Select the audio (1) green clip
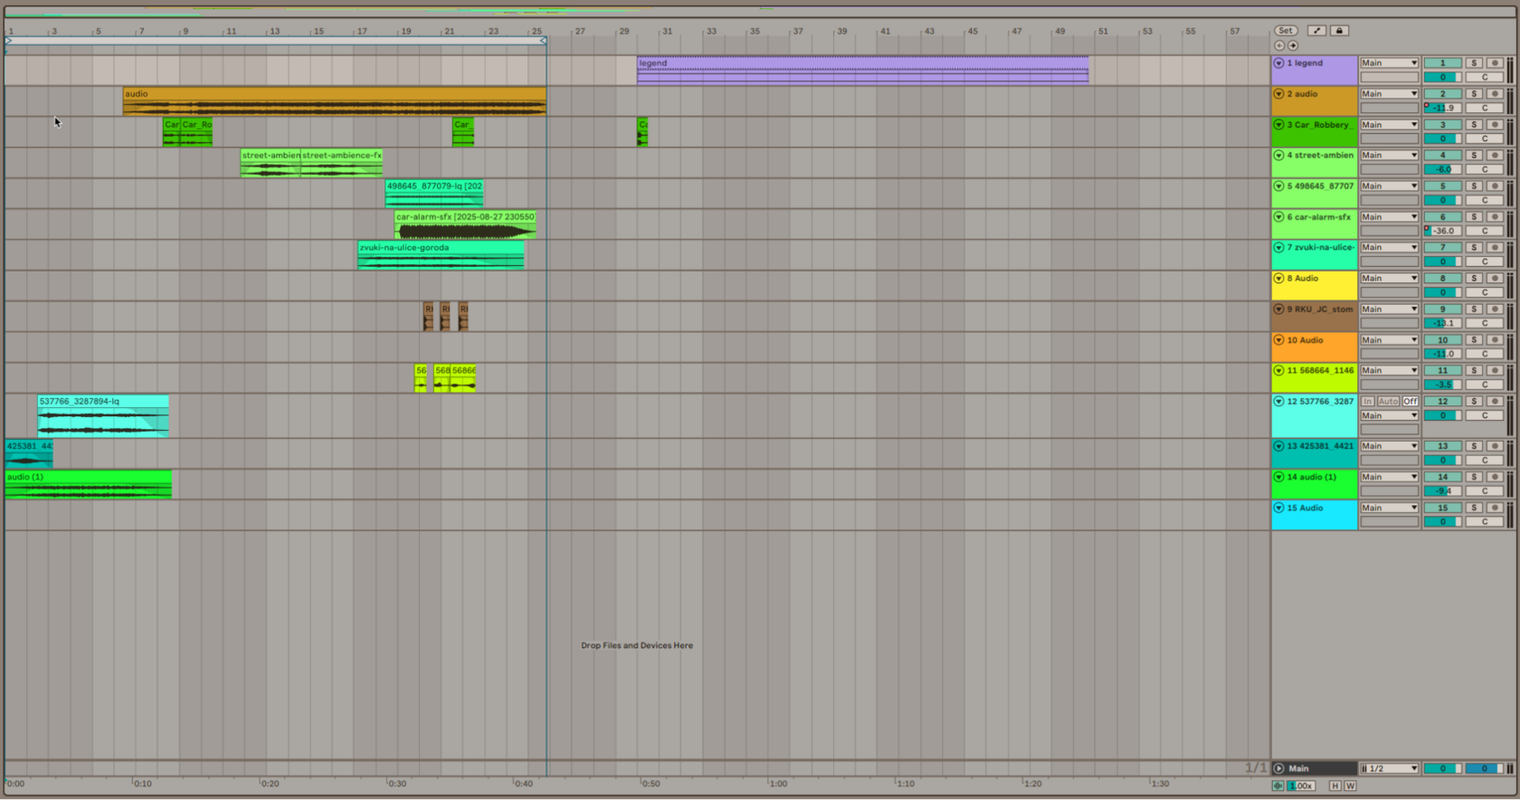The image size is (1520, 800). (88, 484)
